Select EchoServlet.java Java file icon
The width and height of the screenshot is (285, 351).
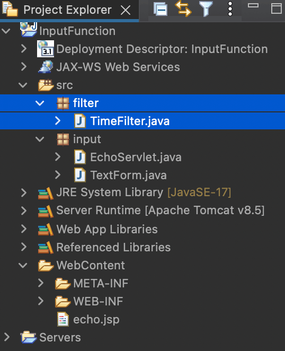[80, 157]
